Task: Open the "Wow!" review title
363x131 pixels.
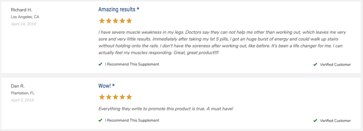Action: (x=106, y=86)
